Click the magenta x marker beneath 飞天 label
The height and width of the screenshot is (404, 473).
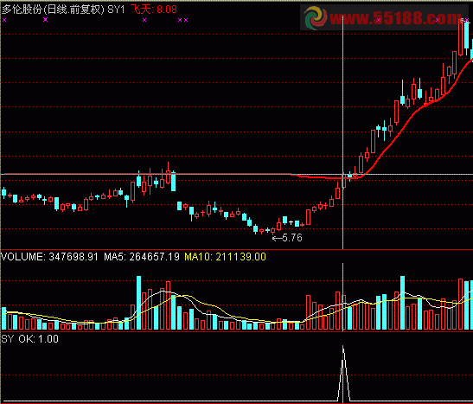[x=144, y=20]
